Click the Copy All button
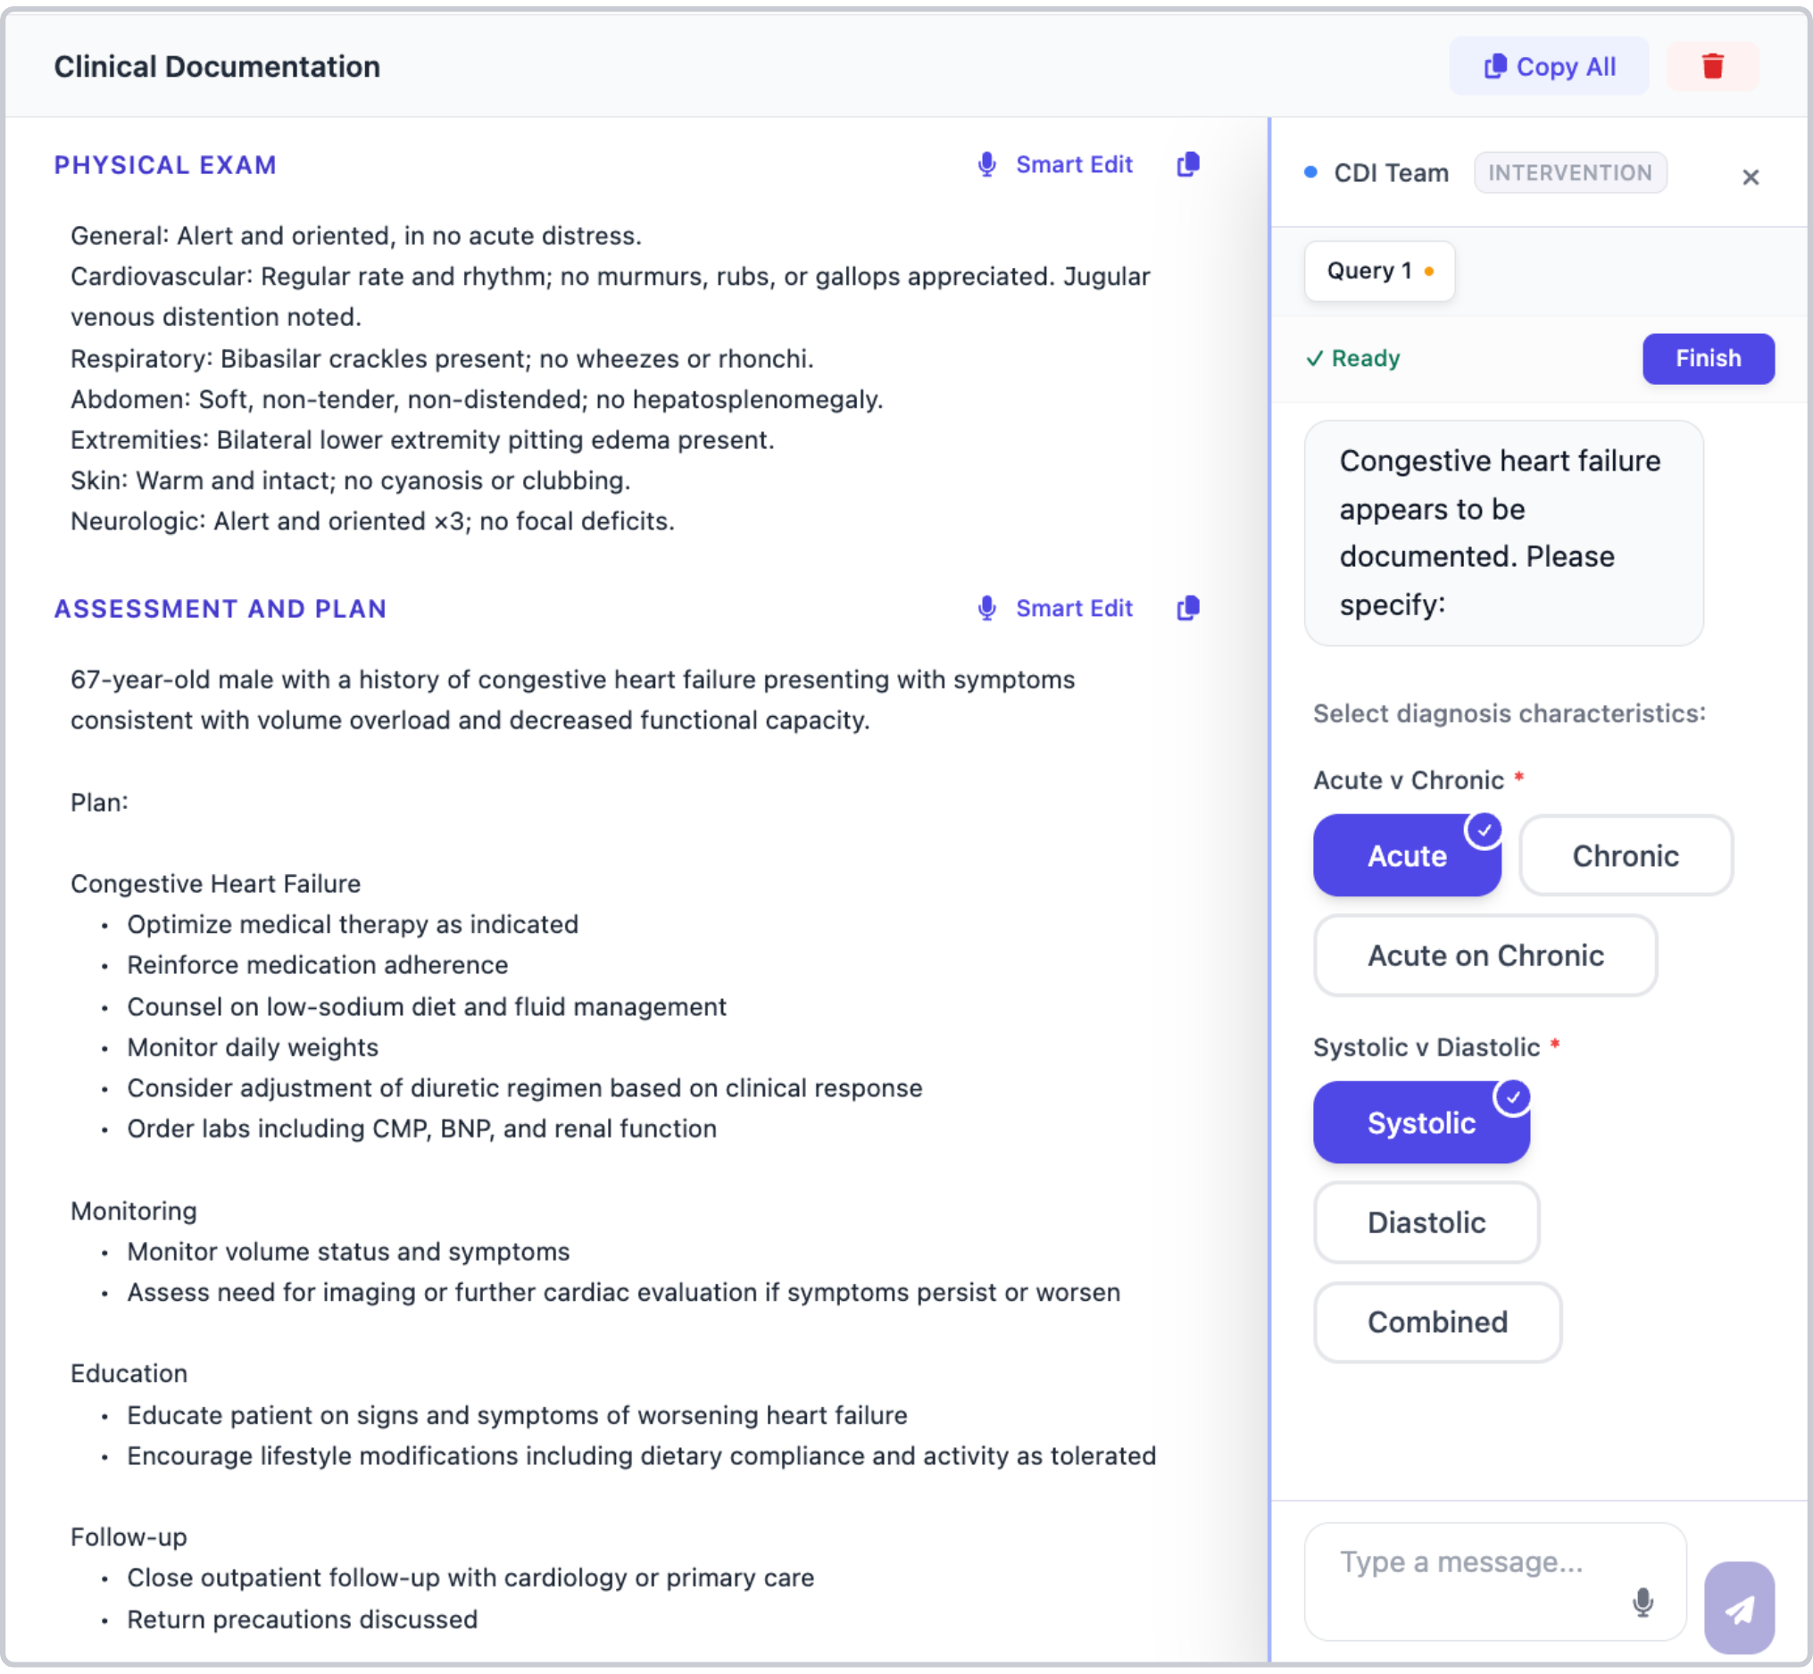The width and height of the screenshot is (1813, 1674). tap(1548, 67)
